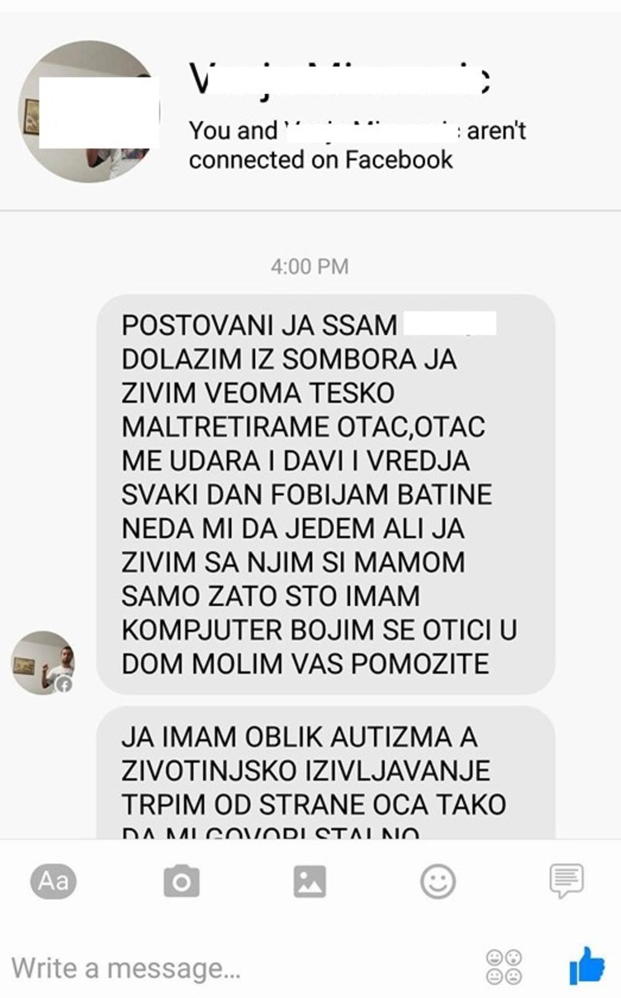Select the message starting with POSTOVANI JA SSAM
The height and width of the screenshot is (998, 621).
click(325, 494)
